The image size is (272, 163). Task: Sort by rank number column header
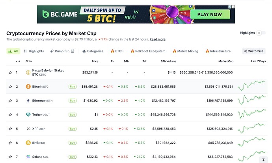18,61
